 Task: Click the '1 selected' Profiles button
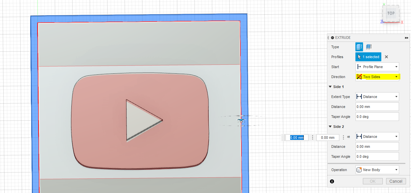click(x=369, y=57)
